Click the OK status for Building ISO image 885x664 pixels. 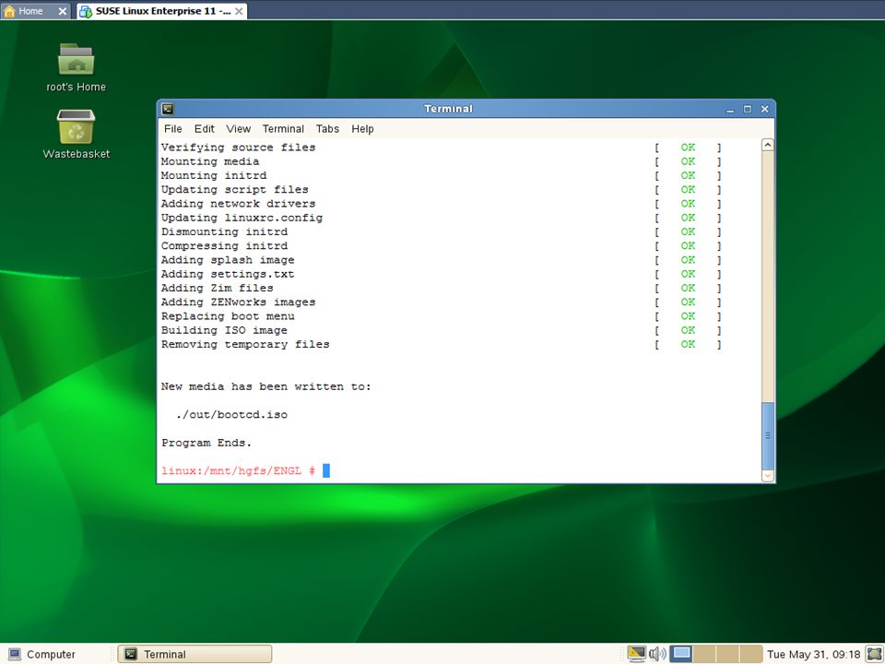[x=688, y=330]
